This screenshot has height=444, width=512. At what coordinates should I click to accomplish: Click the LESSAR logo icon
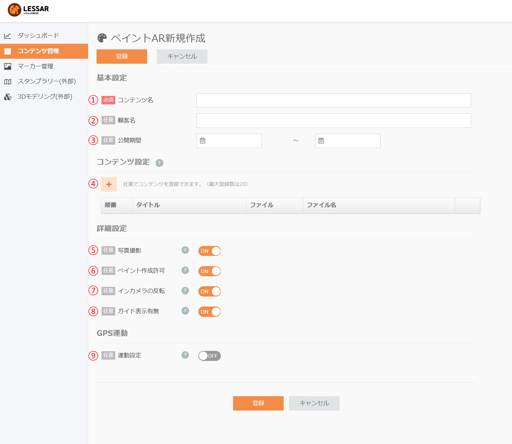pyautogui.click(x=14, y=10)
